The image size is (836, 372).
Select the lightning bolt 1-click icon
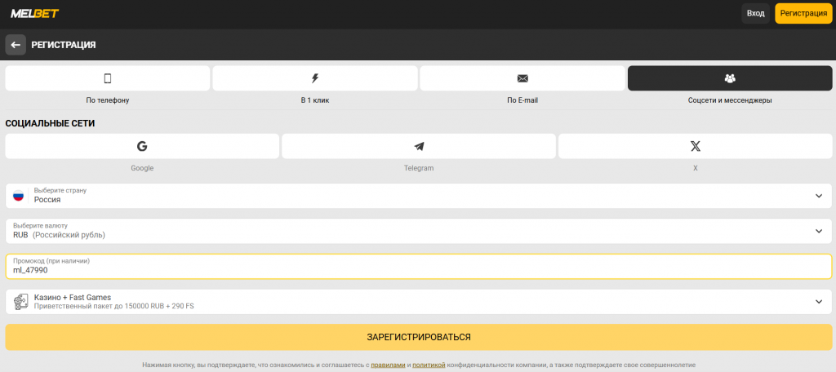(x=315, y=78)
